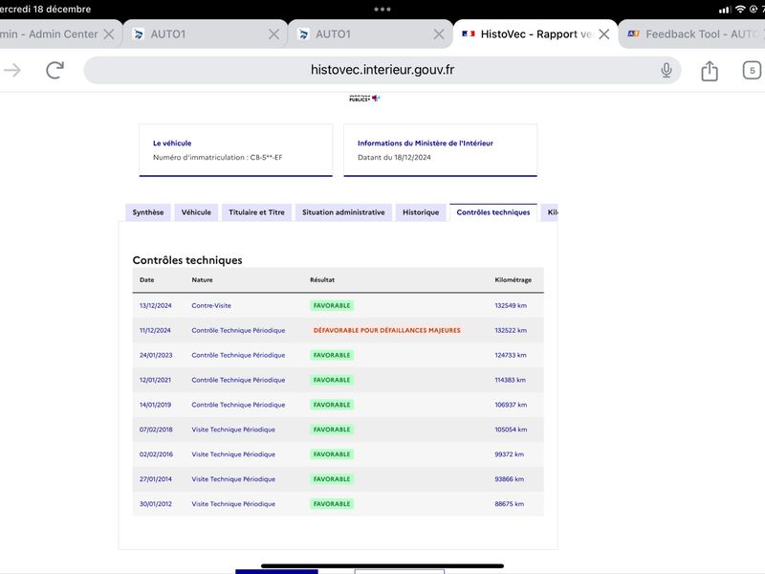
Task: Tap the Wi-Fi status icon
Action: (x=740, y=10)
